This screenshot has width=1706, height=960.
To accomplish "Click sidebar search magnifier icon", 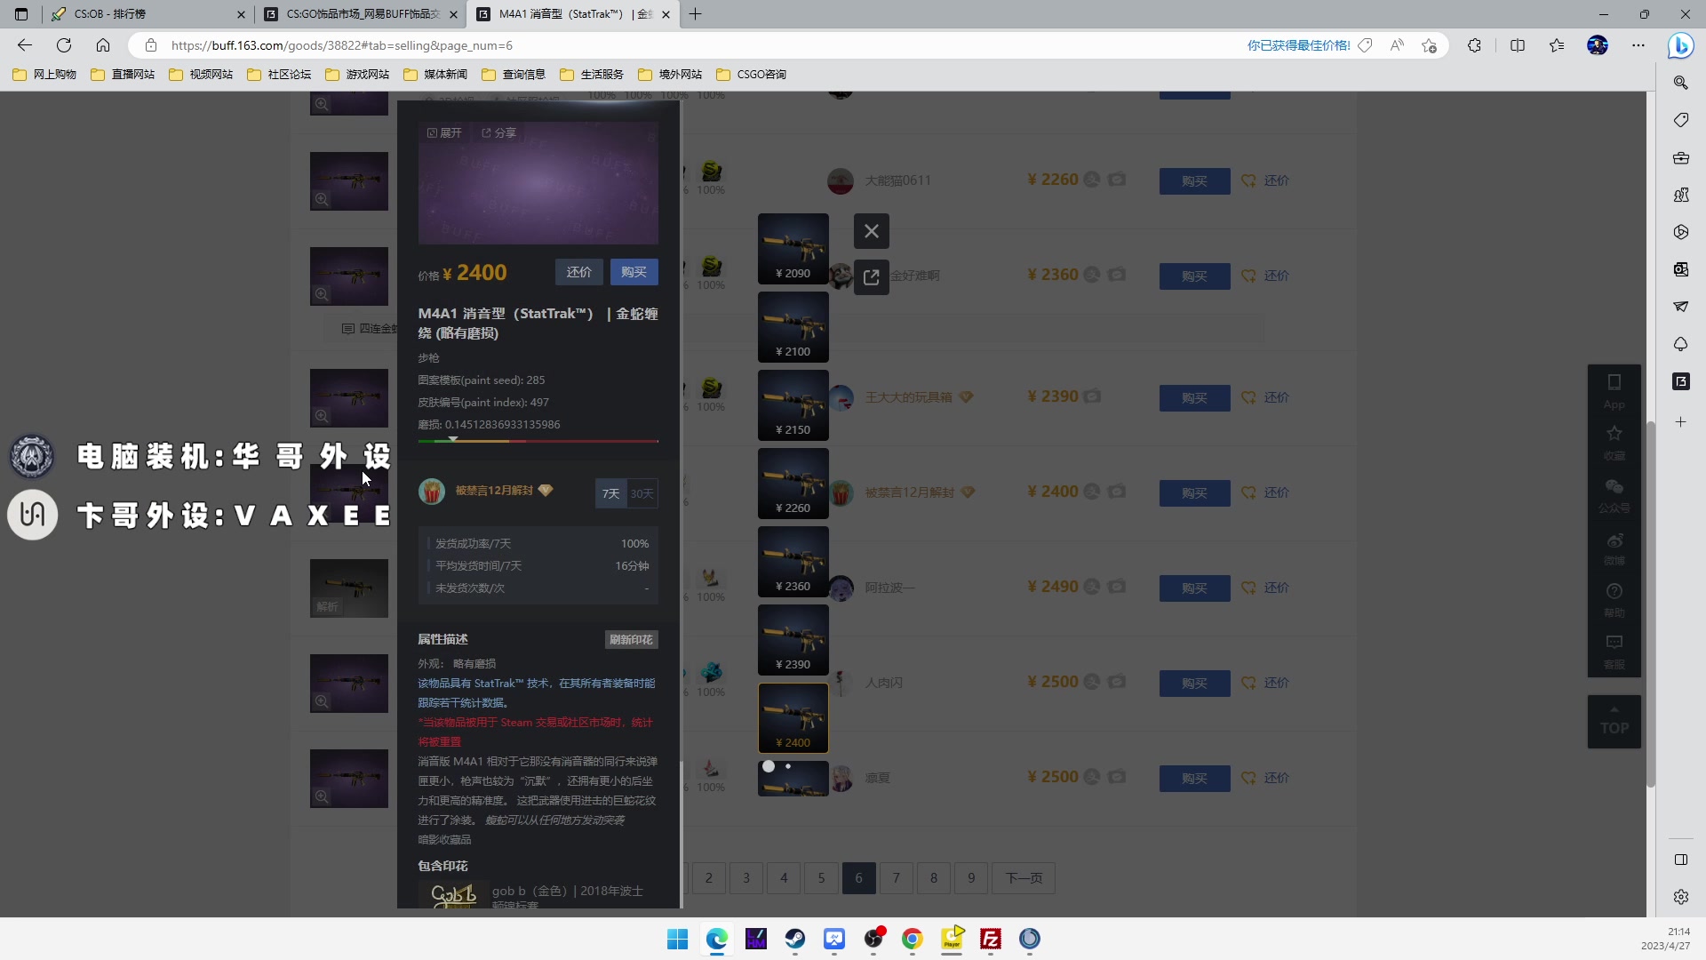I will (1680, 83).
